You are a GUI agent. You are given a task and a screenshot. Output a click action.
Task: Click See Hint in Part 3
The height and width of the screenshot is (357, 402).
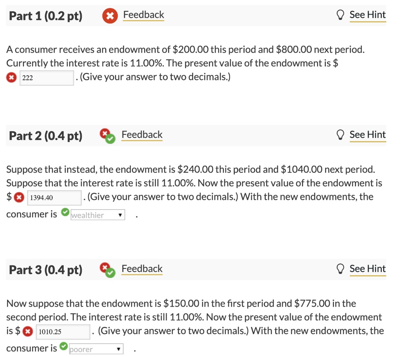pos(367,269)
